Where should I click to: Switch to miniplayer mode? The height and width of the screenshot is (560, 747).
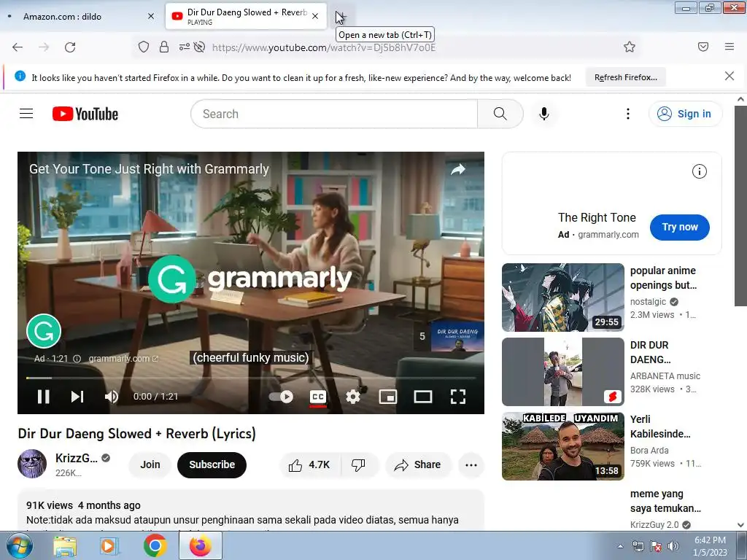[x=388, y=397]
